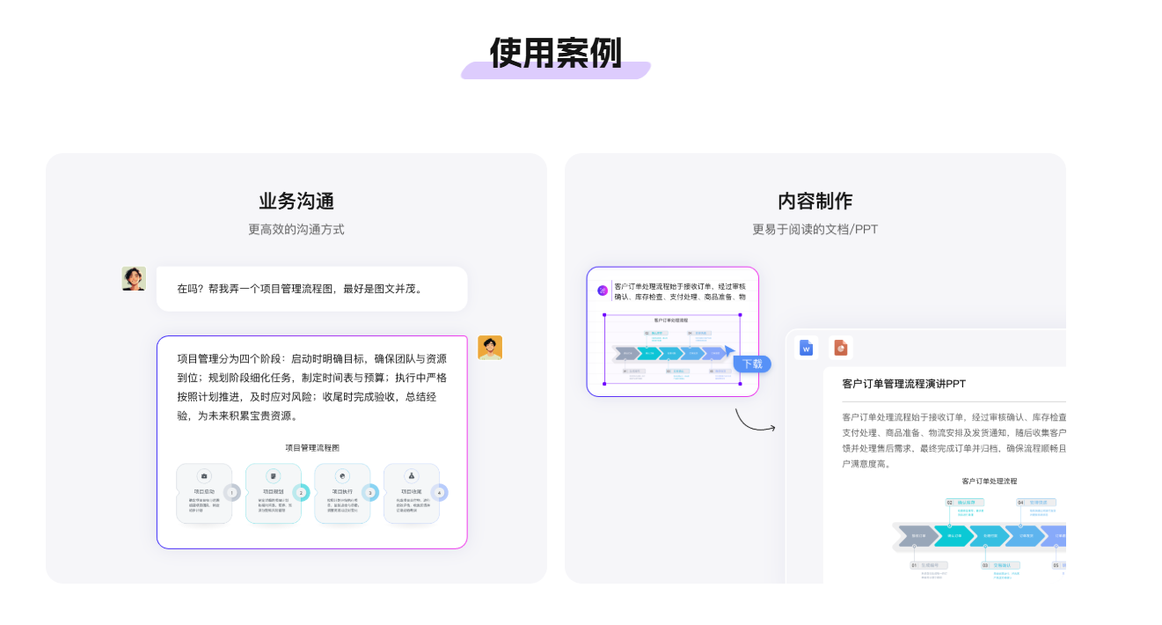Click the step 2 teal circle badge
The image size is (1162, 625).
pos(301,493)
